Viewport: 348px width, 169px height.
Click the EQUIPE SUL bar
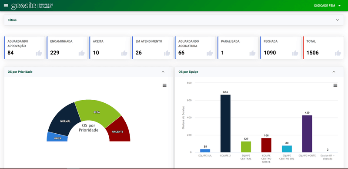[205, 151]
